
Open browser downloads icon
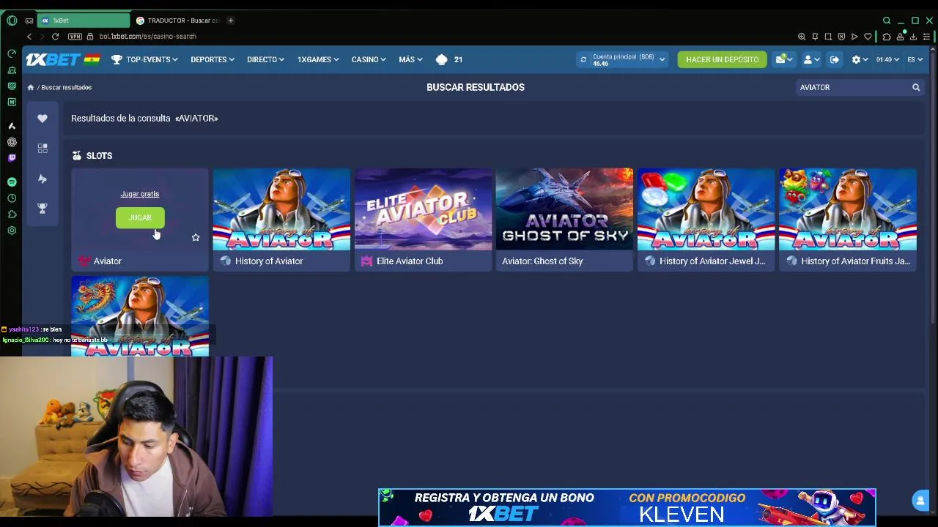click(913, 37)
